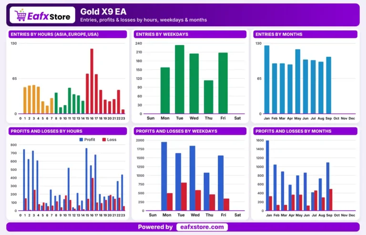This screenshot has width=366, height=235.
Task: Click the 1600 axis value in months P&L chart
Action: [x=260, y=140]
